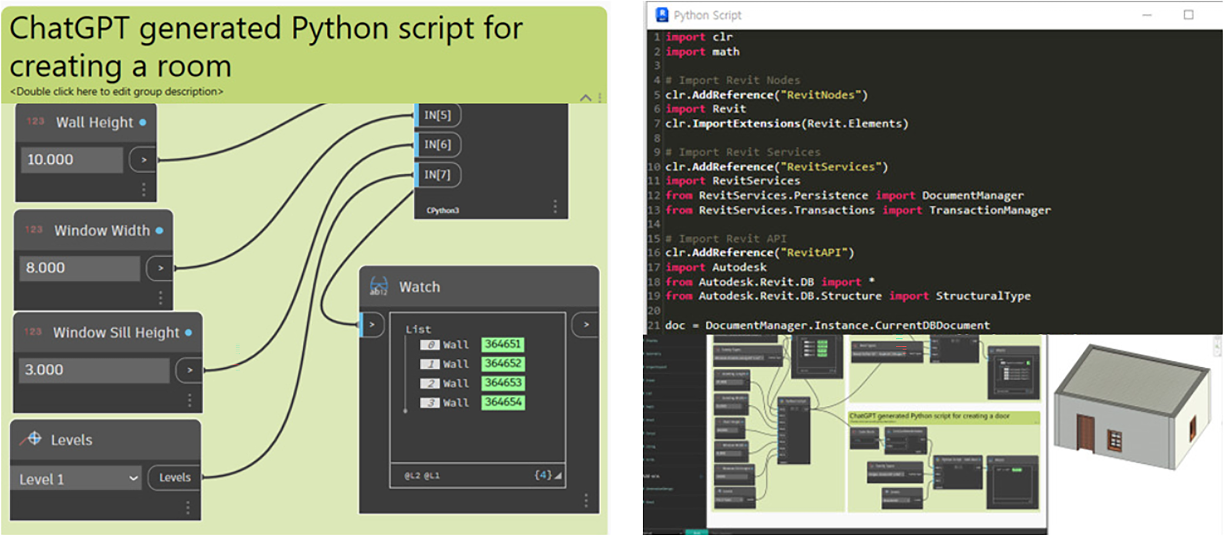Click the clr.AddReference("RevitNodes") line

766,95
